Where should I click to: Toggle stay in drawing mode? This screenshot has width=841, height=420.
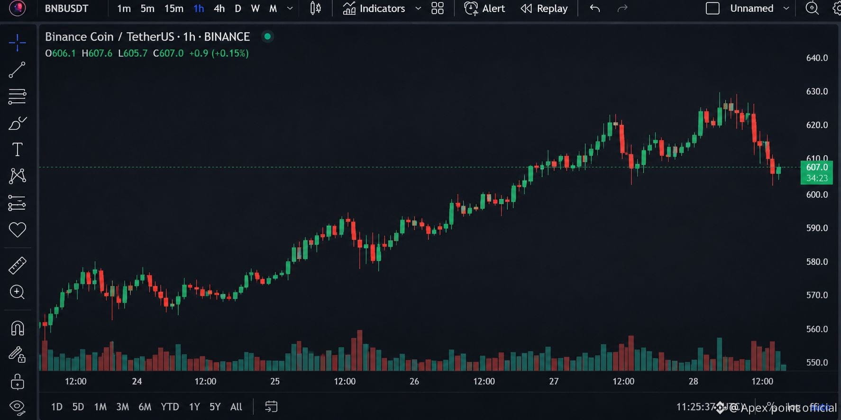[17, 355]
